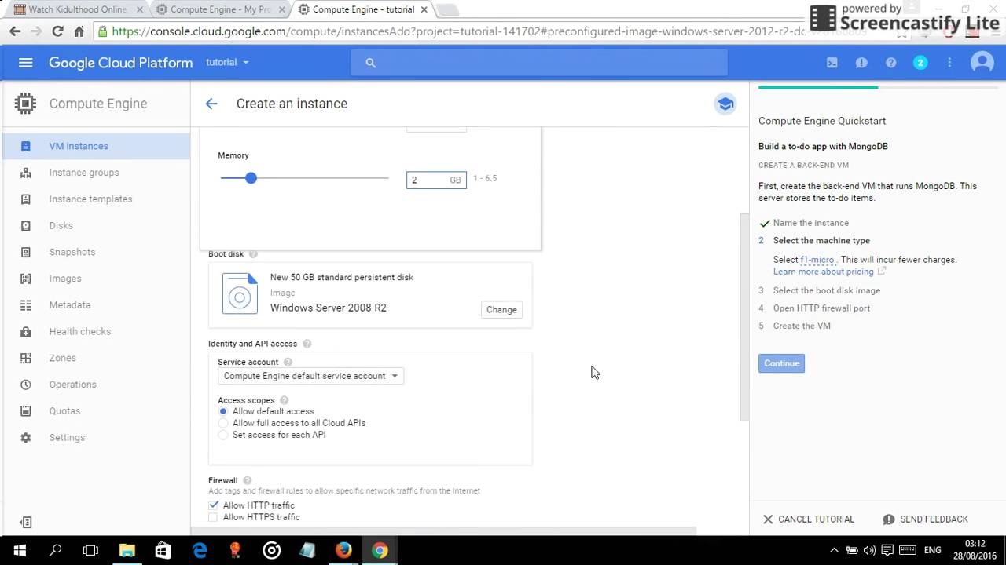The width and height of the screenshot is (1006, 565).
Task: Open the alerts feedback icon in header
Action: (861, 63)
